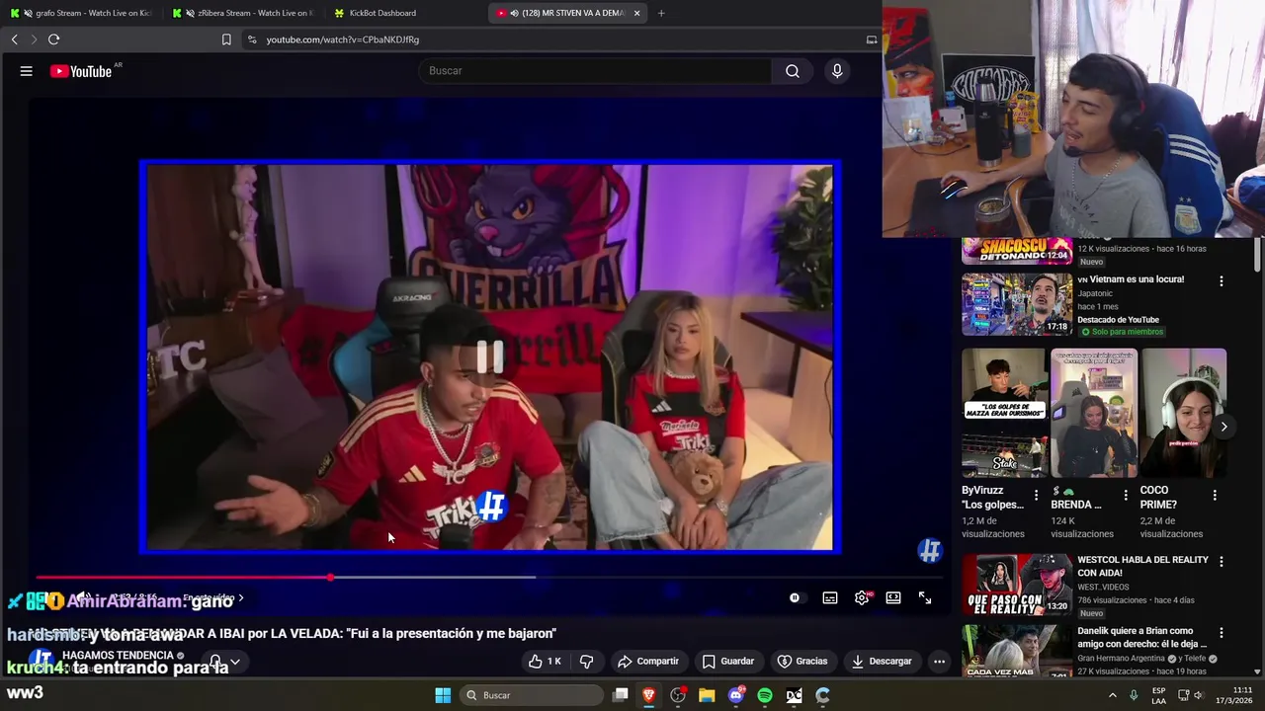Open HAGAMOS TENDENCIA channel name
Screen dimensions: 1265x711
pyautogui.click(x=118, y=655)
